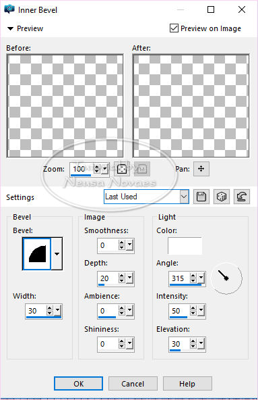Click the light angle dial control
Image resolution: width=258 pixels, height=400 pixels.
pyautogui.click(x=226, y=278)
